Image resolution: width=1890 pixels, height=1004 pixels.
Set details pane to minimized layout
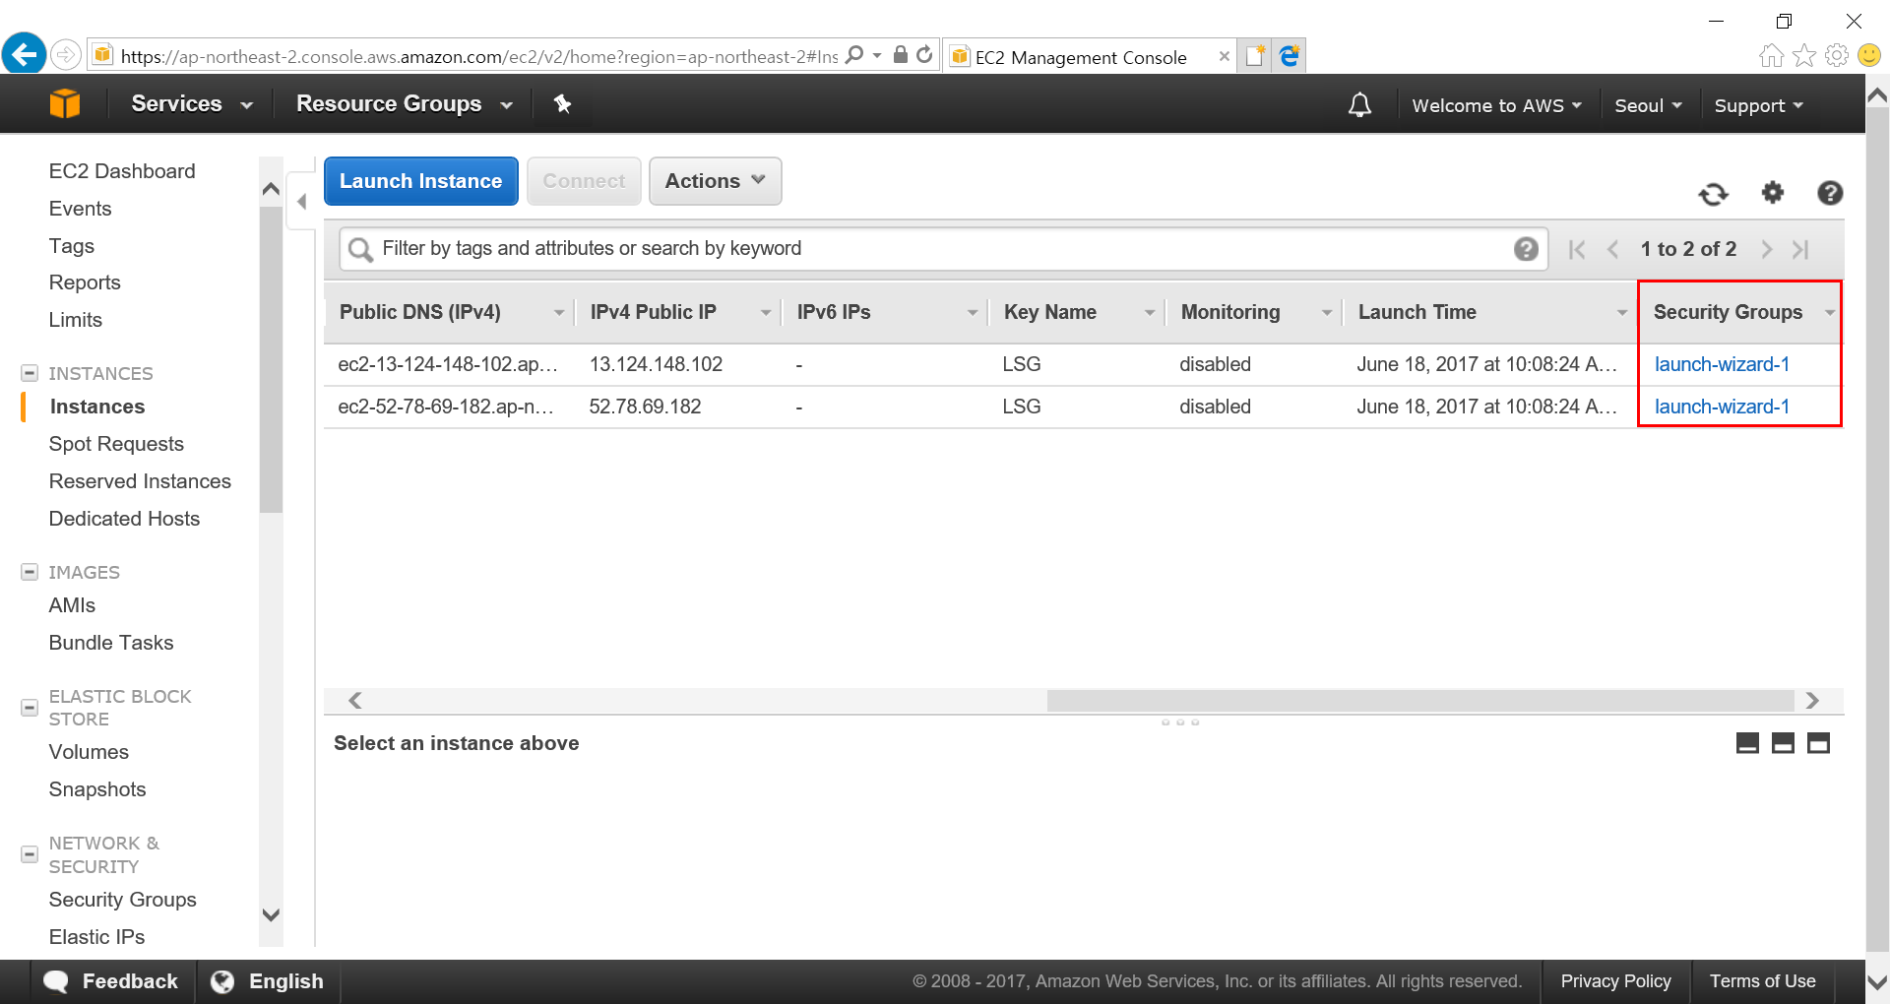1747,743
